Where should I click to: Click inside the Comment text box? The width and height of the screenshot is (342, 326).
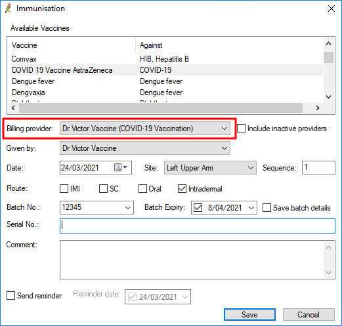[192, 260]
